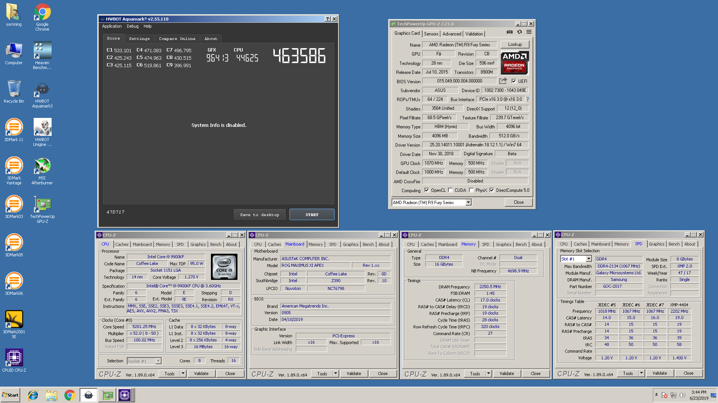The image size is (718, 403).
Task: Open the Socket #1 selection dropdown
Action: [x=158, y=361]
